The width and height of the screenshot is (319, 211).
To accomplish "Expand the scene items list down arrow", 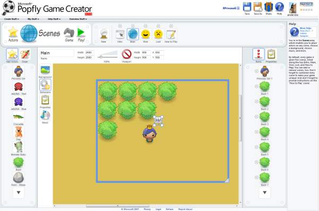I will (265, 192).
